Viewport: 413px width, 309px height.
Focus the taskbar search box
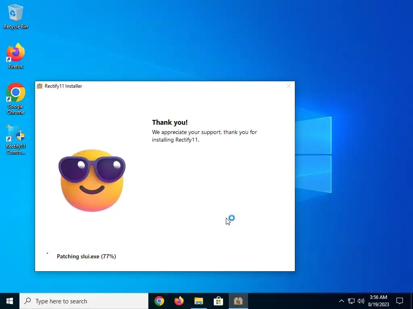point(84,301)
